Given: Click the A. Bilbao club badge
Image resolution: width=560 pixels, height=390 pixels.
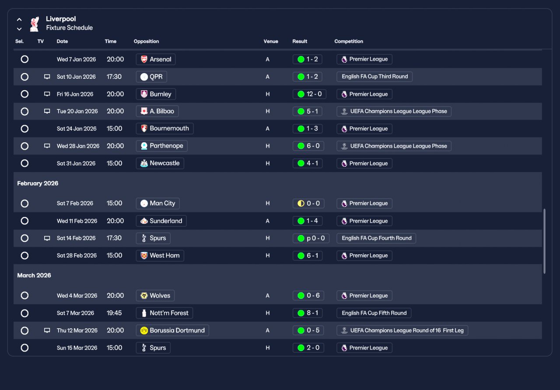Looking at the screenshot, I should 144,111.
